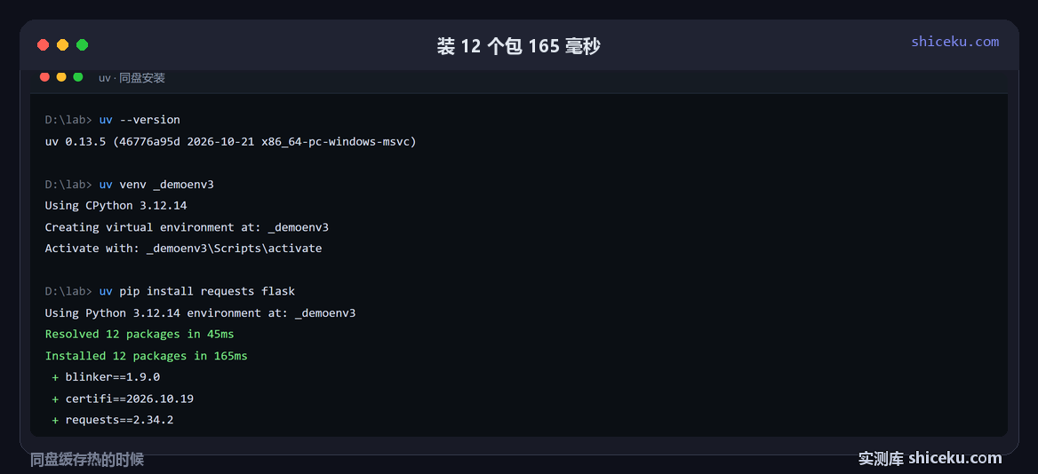This screenshot has width=1038, height=474.
Task: Click the command 'uv --version'
Action: tap(140, 120)
